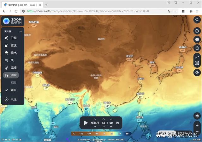This screenshot has height=142, width=202.
Task: Click the coordinates readout at bottom left
Action: 11,139
